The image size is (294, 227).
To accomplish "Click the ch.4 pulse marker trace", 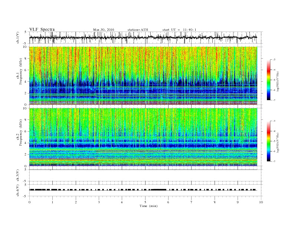I will pyautogui.click(x=143, y=190).
